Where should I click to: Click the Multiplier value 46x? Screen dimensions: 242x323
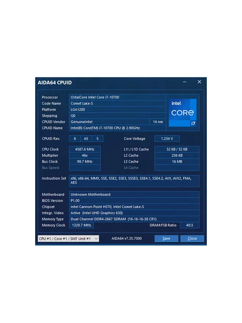pos(85,155)
